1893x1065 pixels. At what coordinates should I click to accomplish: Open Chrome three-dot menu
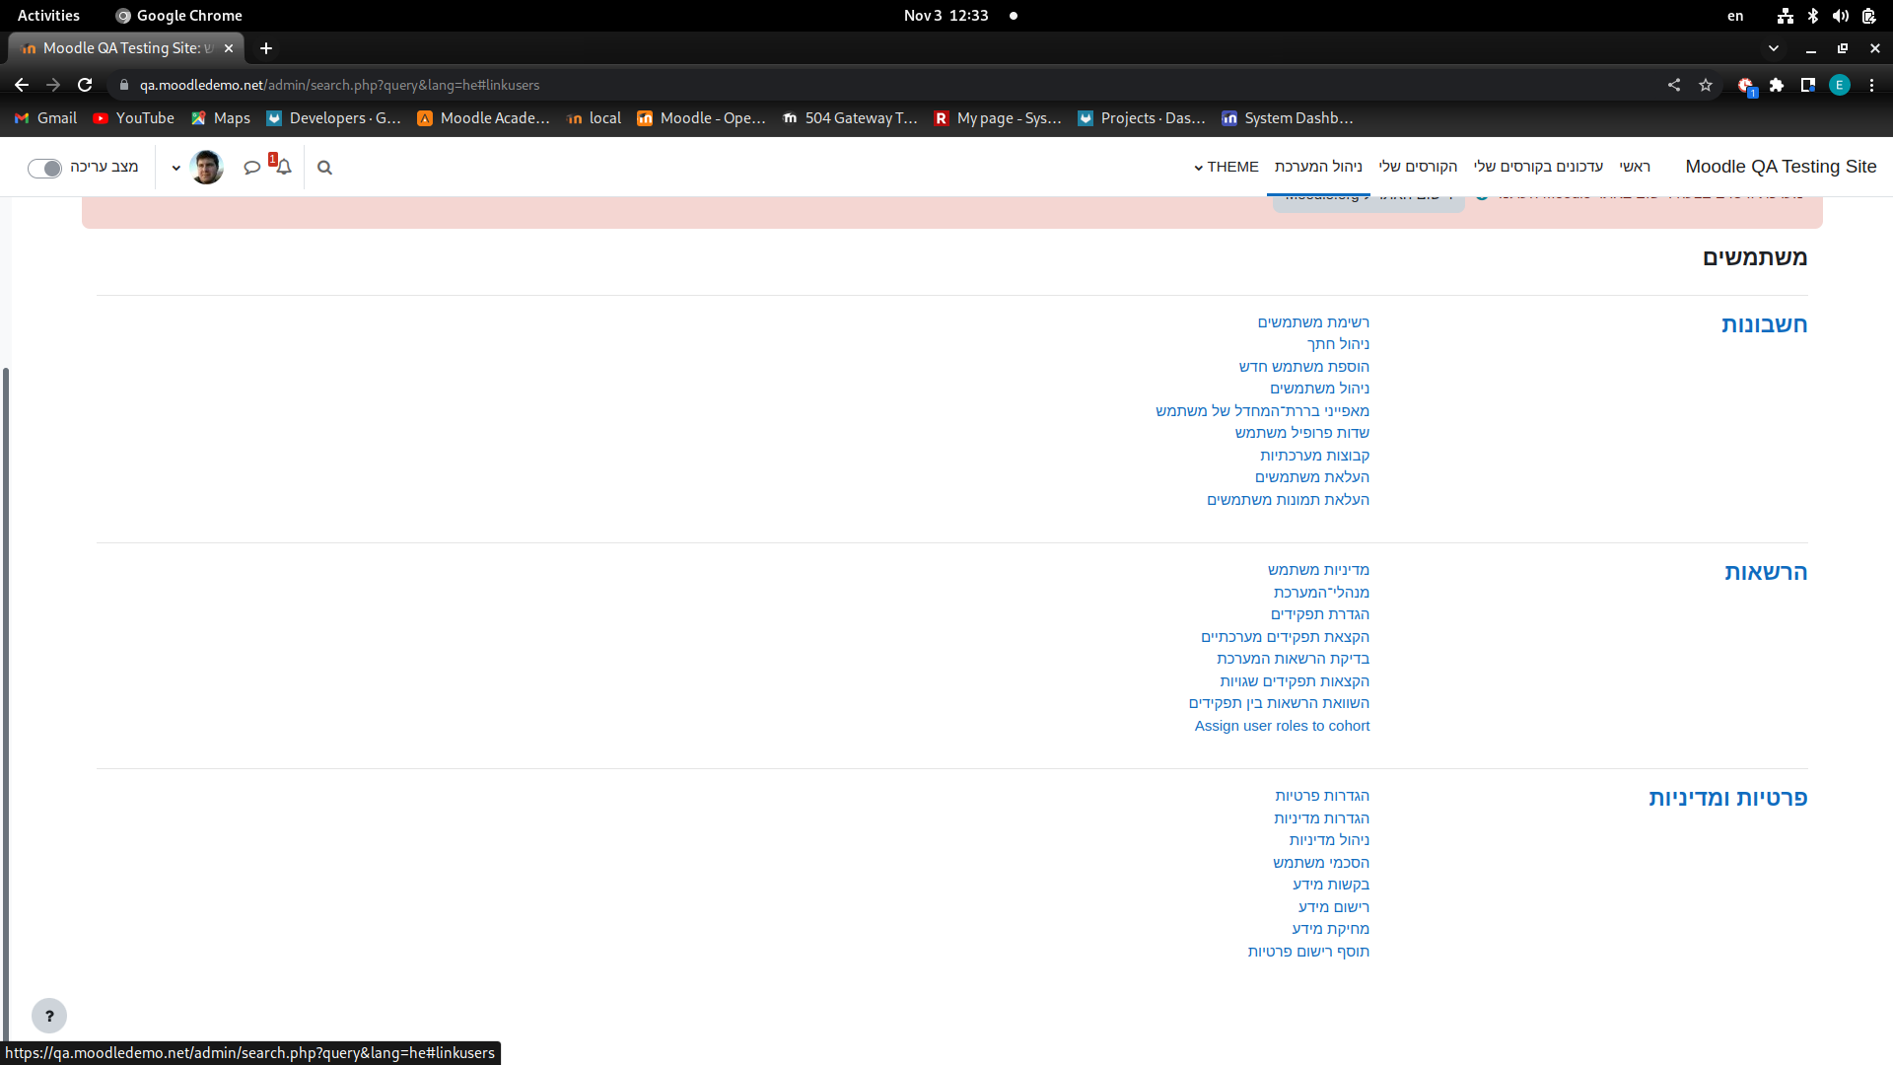(1871, 85)
